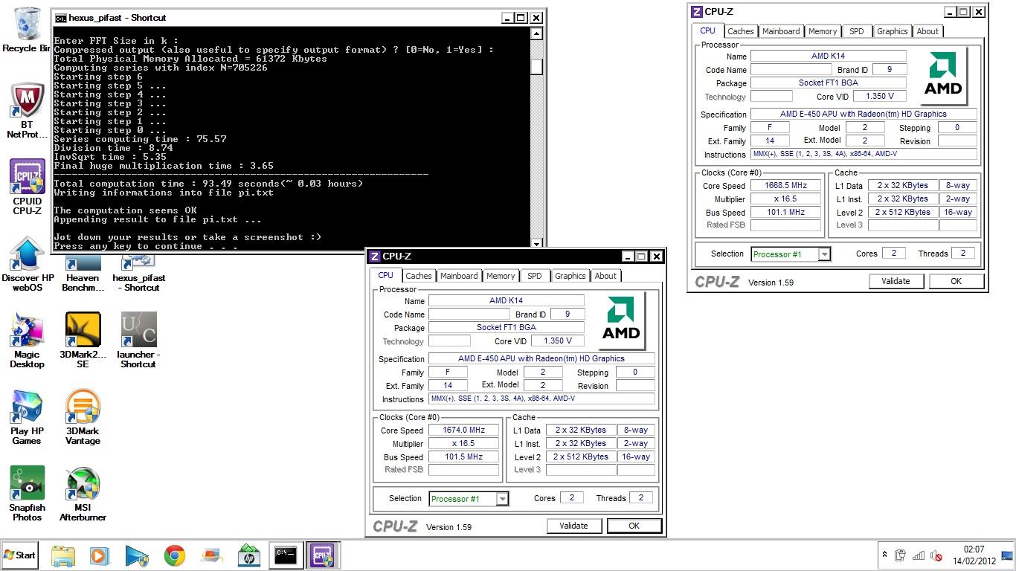1016x571 pixels.
Task: Launch CPUID CPU-Z desktop shortcut
Action: coord(27,186)
